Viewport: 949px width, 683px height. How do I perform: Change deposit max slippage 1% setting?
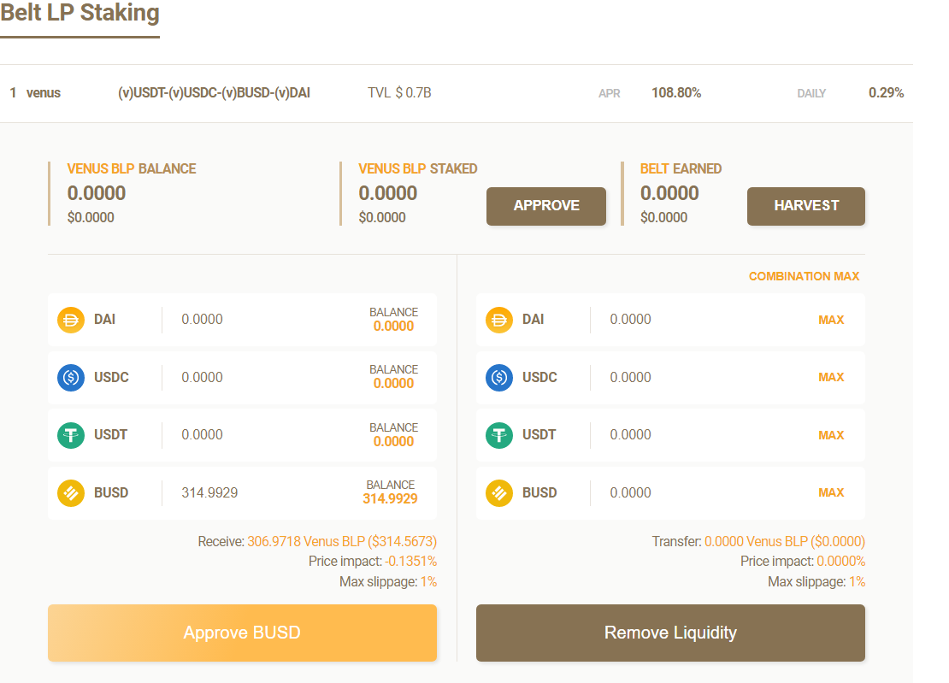click(428, 581)
